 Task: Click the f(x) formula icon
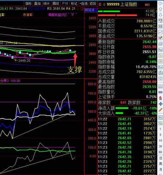pos(160,73)
